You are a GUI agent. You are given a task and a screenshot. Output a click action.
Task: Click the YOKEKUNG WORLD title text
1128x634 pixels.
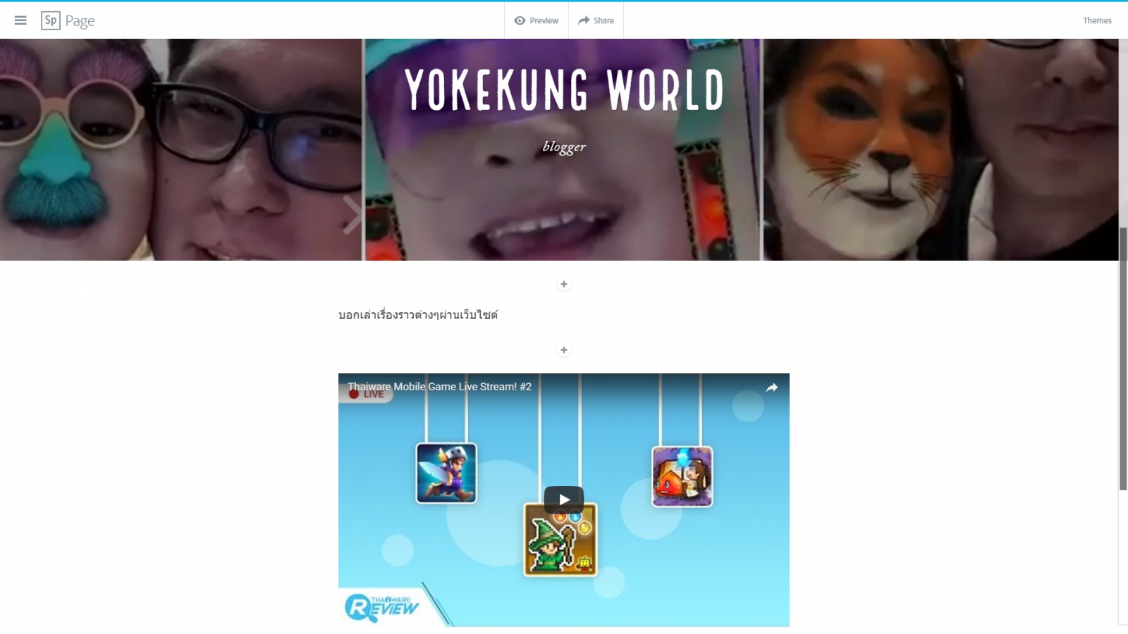click(x=564, y=89)
